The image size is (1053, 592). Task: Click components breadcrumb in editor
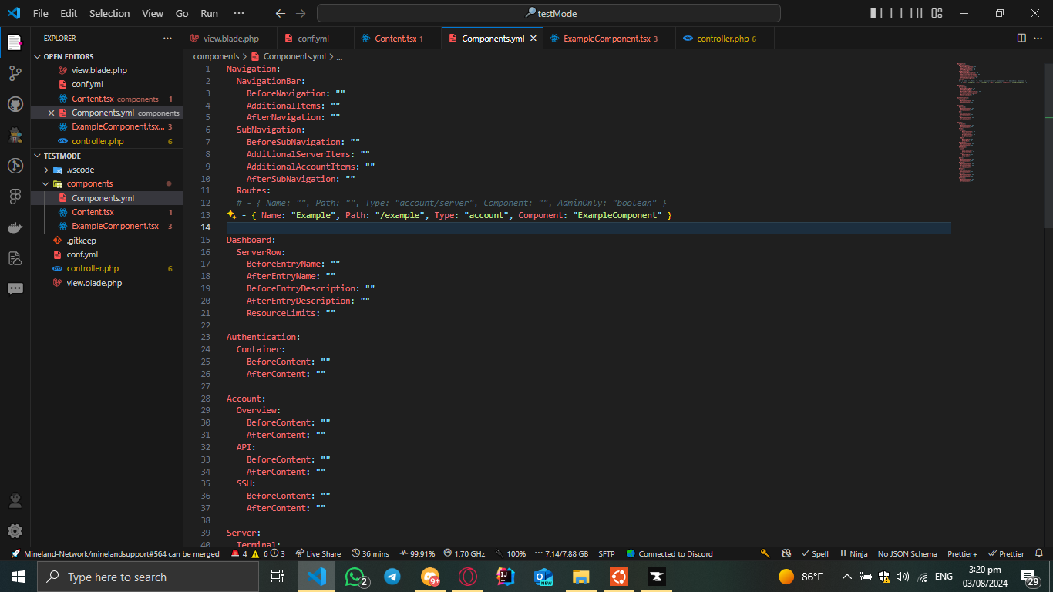[x=216, y=56]
